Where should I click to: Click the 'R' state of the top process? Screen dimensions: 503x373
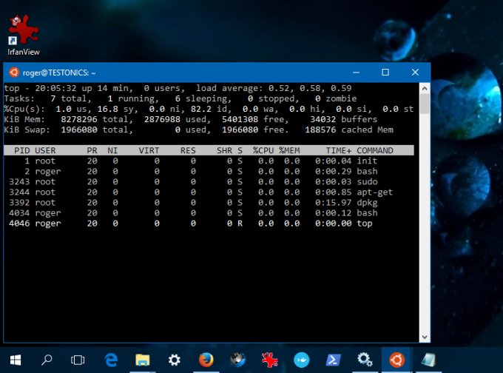tap(240, 224)
